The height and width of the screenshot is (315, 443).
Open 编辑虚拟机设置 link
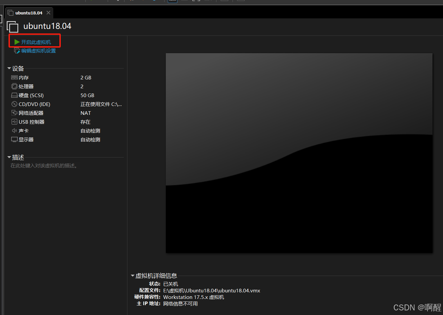[x=38, y=51]
